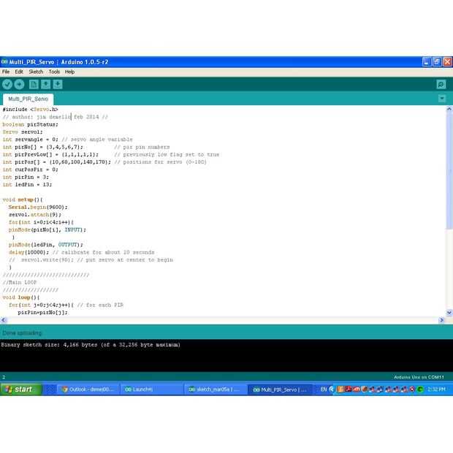This screenshot has height=453, width=453.
Task: Click the 'Binary sketch size' console output
Action: (91, 344)
